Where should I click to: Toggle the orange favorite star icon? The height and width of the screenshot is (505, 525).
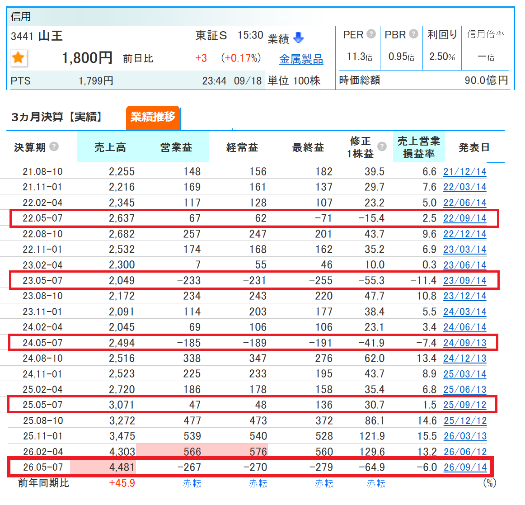click(x=19, y=58)
